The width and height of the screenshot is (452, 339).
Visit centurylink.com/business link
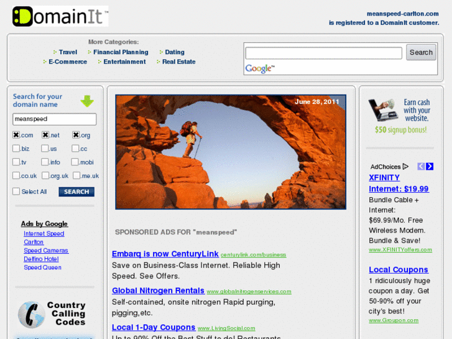click(x=254, y=255)
